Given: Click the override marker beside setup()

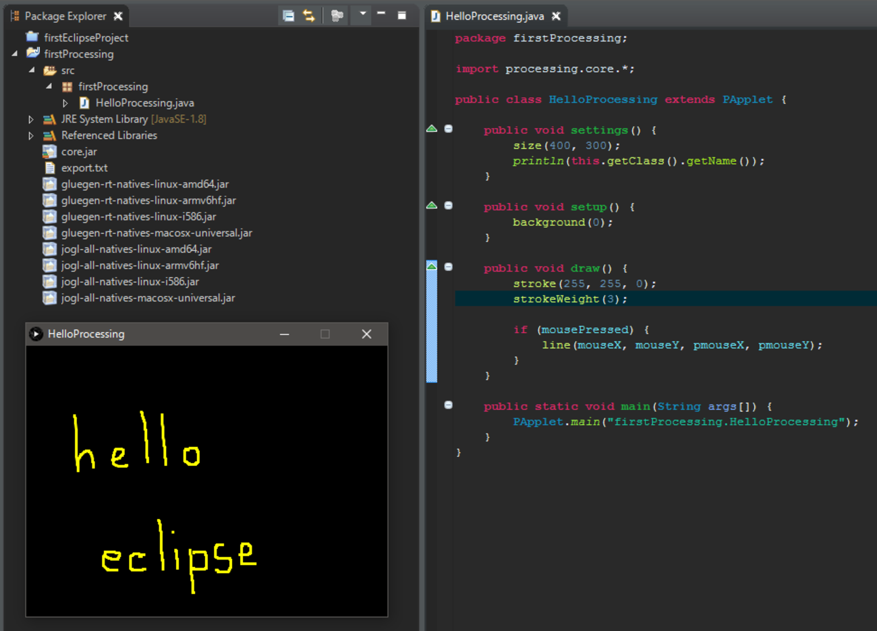Looking at the screenshot, I should click(432, 206).
